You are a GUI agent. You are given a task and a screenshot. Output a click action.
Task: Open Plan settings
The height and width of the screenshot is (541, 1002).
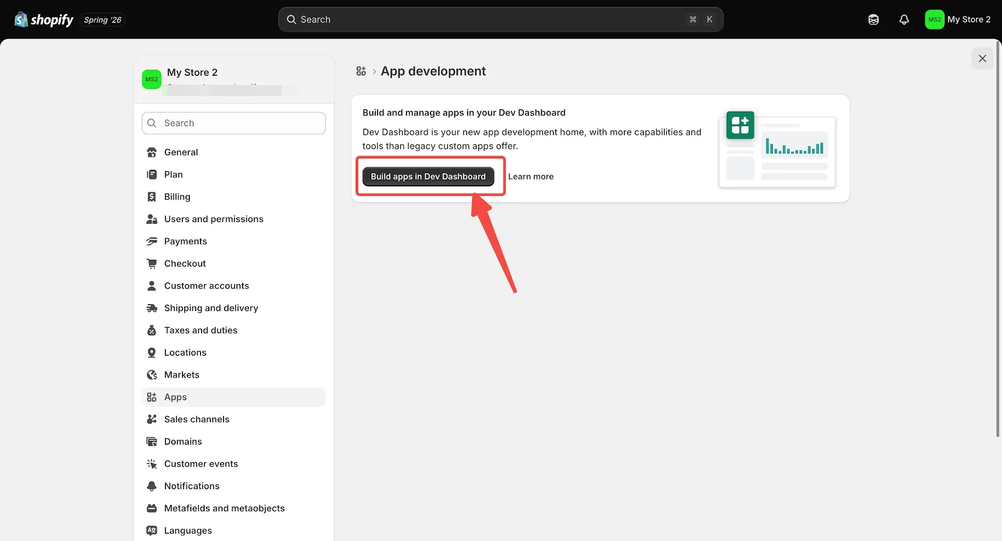(x=233, y=175)
